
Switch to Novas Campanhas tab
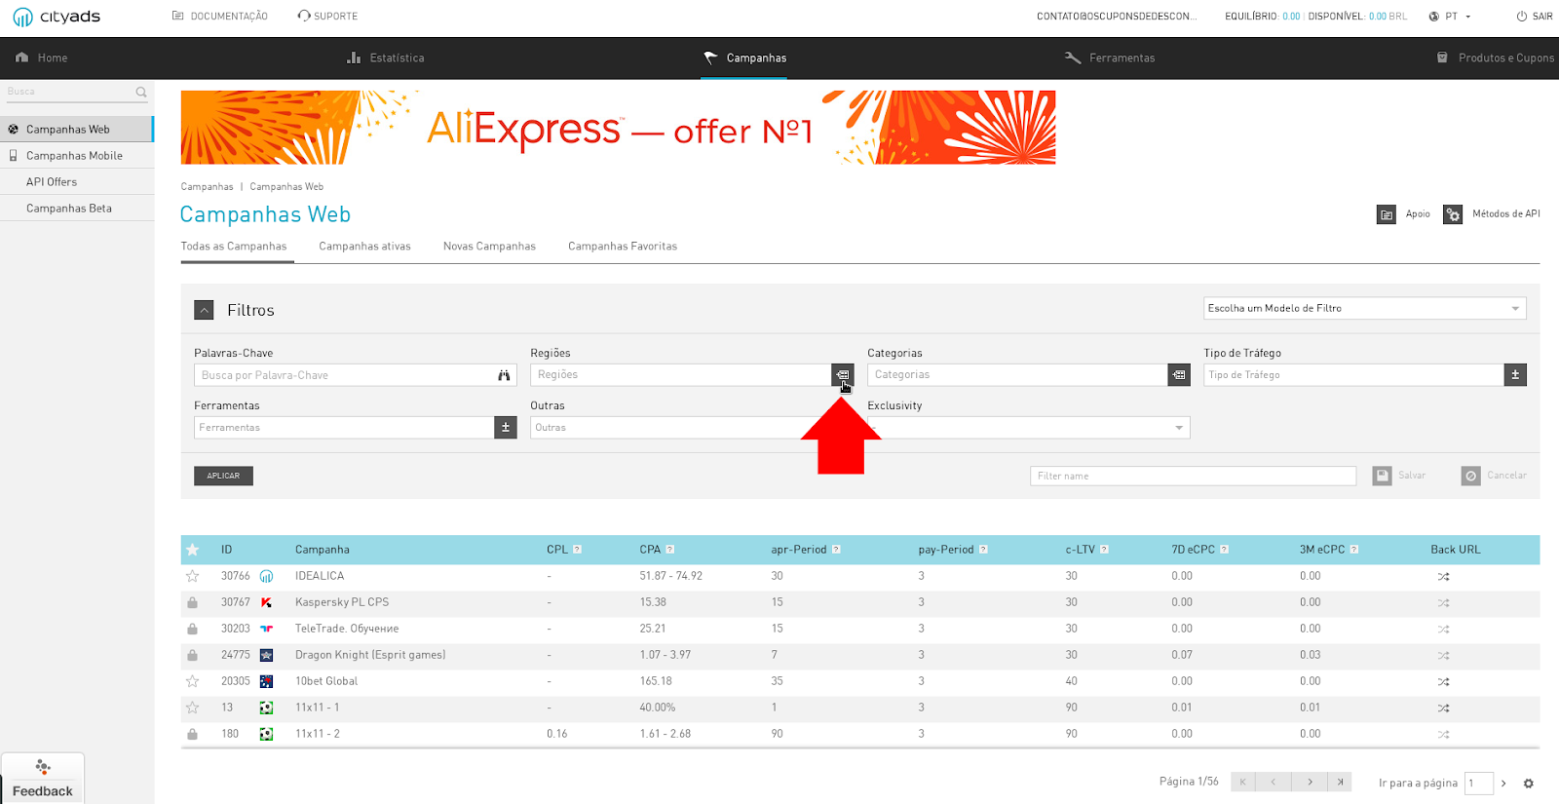[489, 246]
